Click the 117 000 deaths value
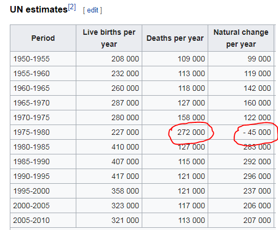 [x=191, y=206]
